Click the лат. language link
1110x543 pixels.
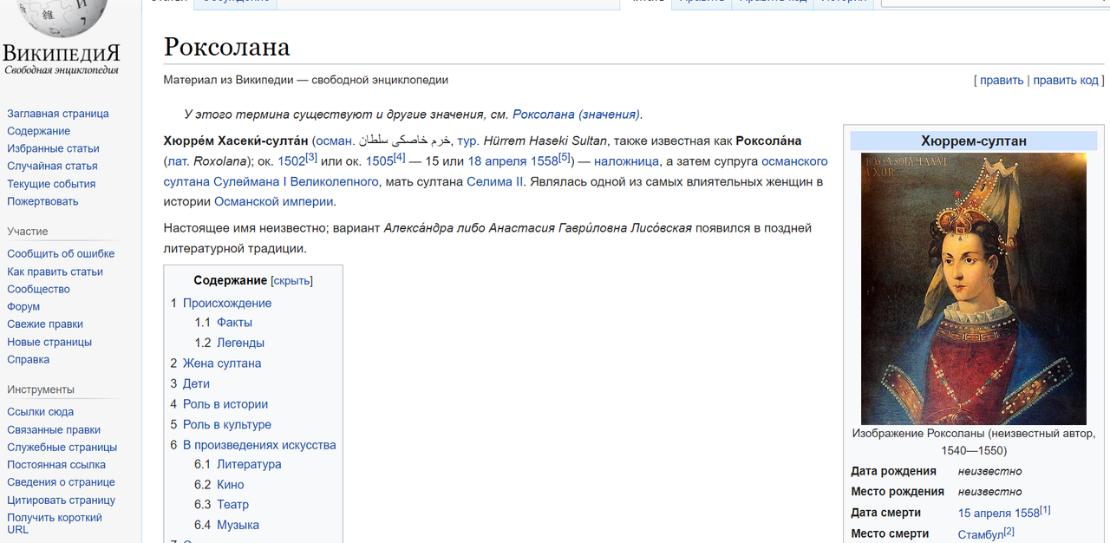tap(178, 160)
